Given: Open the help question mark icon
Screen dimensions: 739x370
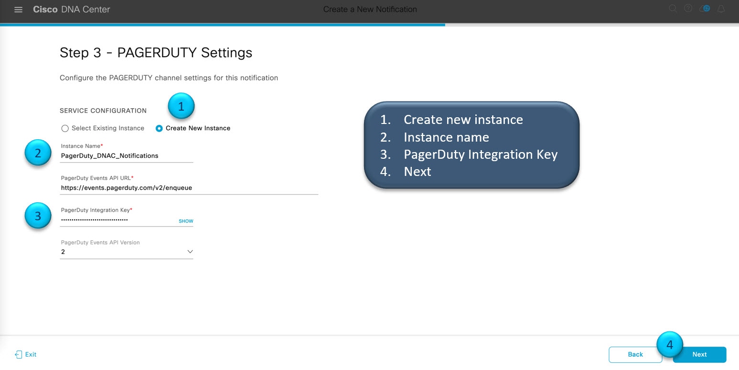Looking at the screenshot, I should [688, 9].
